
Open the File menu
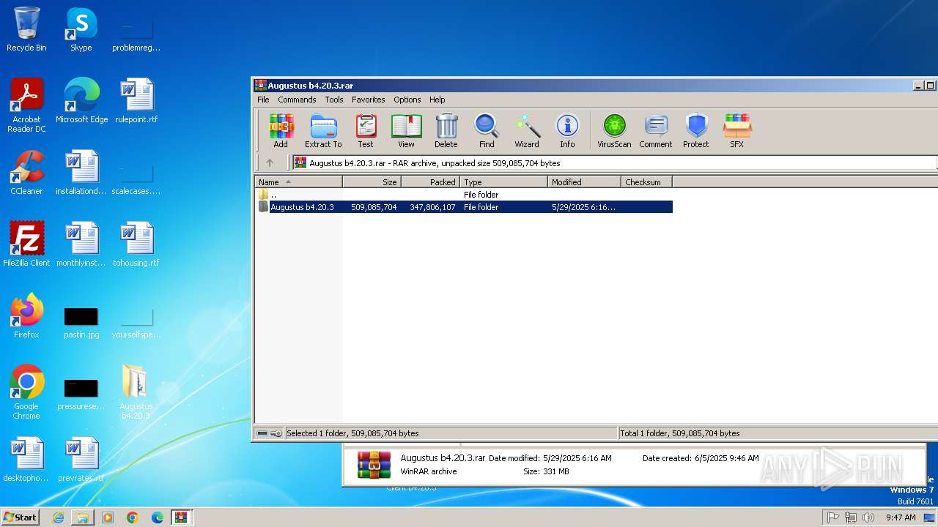click(x=263, y=100)
